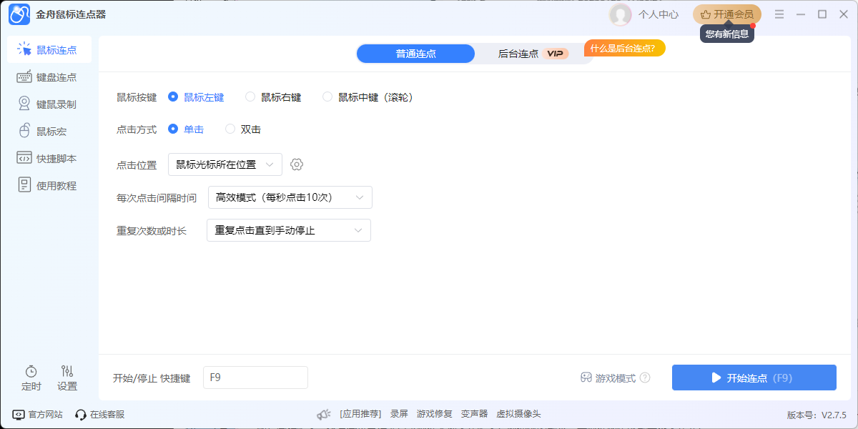The height and width of the screenshot is (429, 858).
Task: Open the click interval dropdown showing 高效模式
Action: [x=290, y=197]
